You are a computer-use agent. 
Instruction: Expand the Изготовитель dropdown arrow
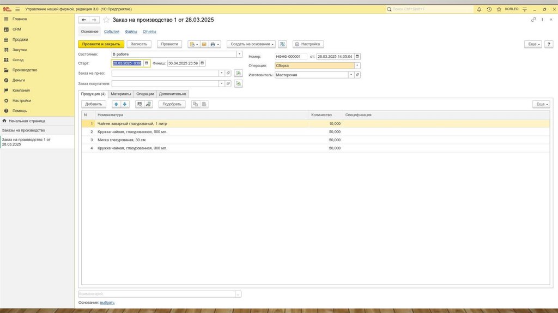pos(351,75)
